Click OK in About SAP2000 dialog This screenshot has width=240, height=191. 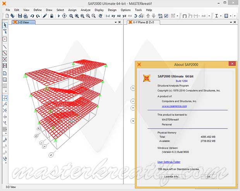[x=209, y=177]
